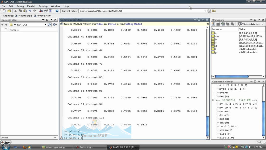
Task: Click the Getting Started link
Action: click(133, 24)
